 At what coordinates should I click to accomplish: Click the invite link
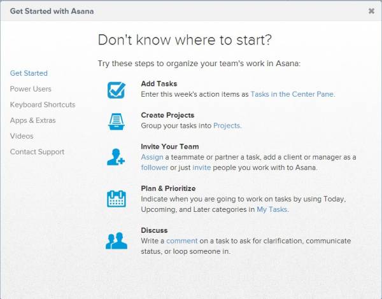tap(201, 167)
